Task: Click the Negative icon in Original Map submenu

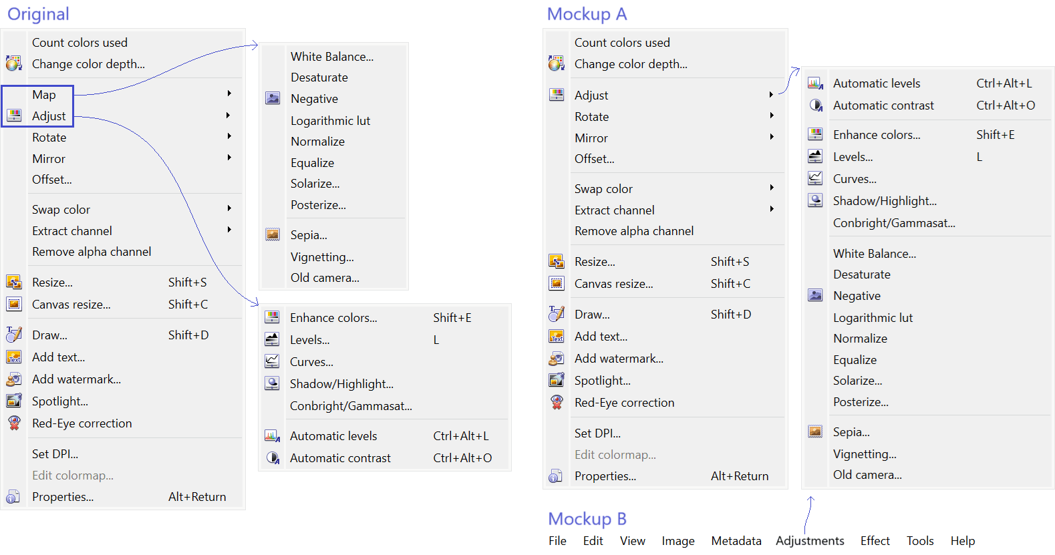Action: pyautogui.click(x=273, y=99)
